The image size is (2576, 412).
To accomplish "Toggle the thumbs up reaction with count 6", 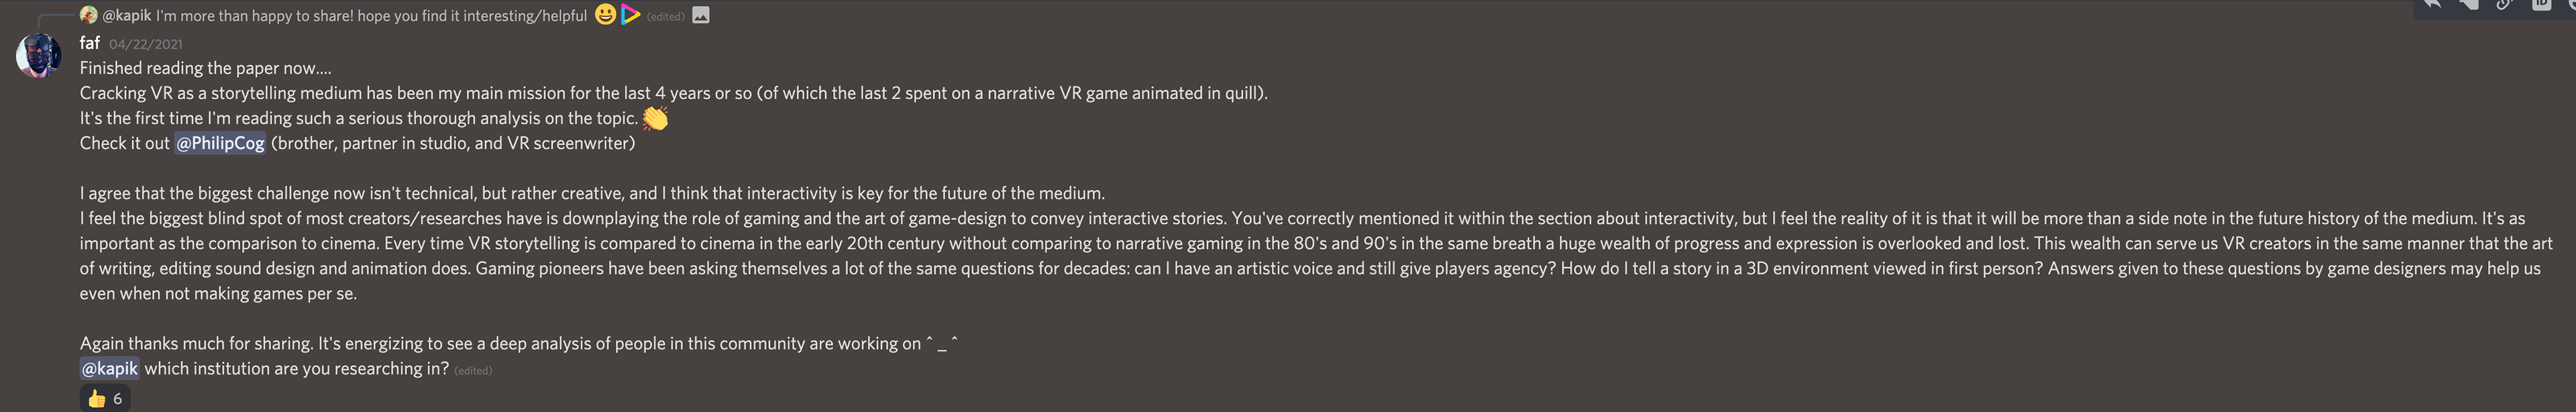I will (x=105, y=398).
